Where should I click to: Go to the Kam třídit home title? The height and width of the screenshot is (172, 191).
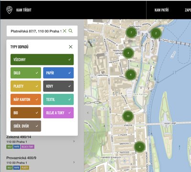pyautogui.click(x=24, y=10)
